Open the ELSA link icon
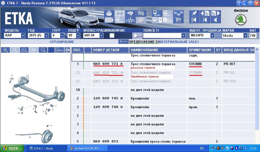Screen dimensions: 260x152 157,13
